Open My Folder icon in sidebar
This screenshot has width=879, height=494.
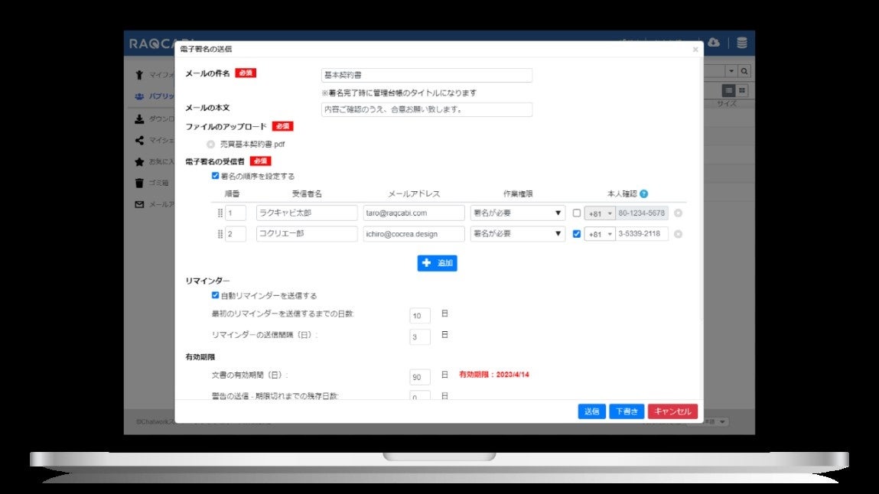139,74
